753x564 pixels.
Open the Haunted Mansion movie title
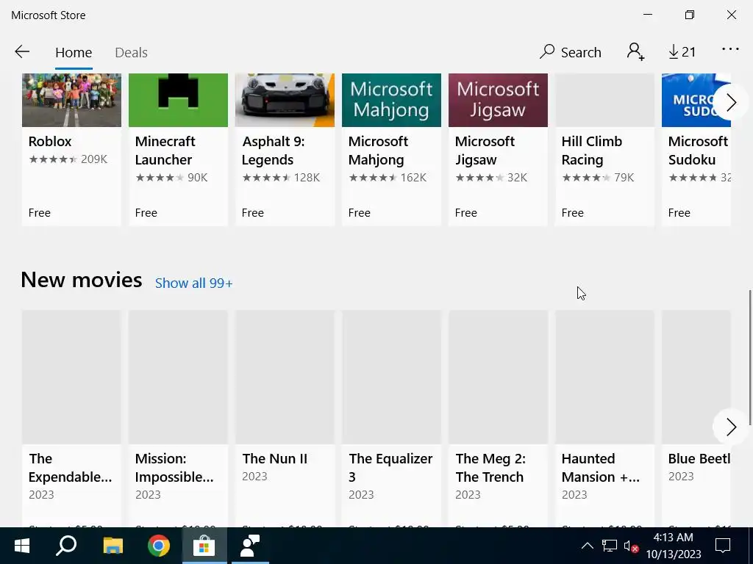pyautogui.click(x=600, y=468)
